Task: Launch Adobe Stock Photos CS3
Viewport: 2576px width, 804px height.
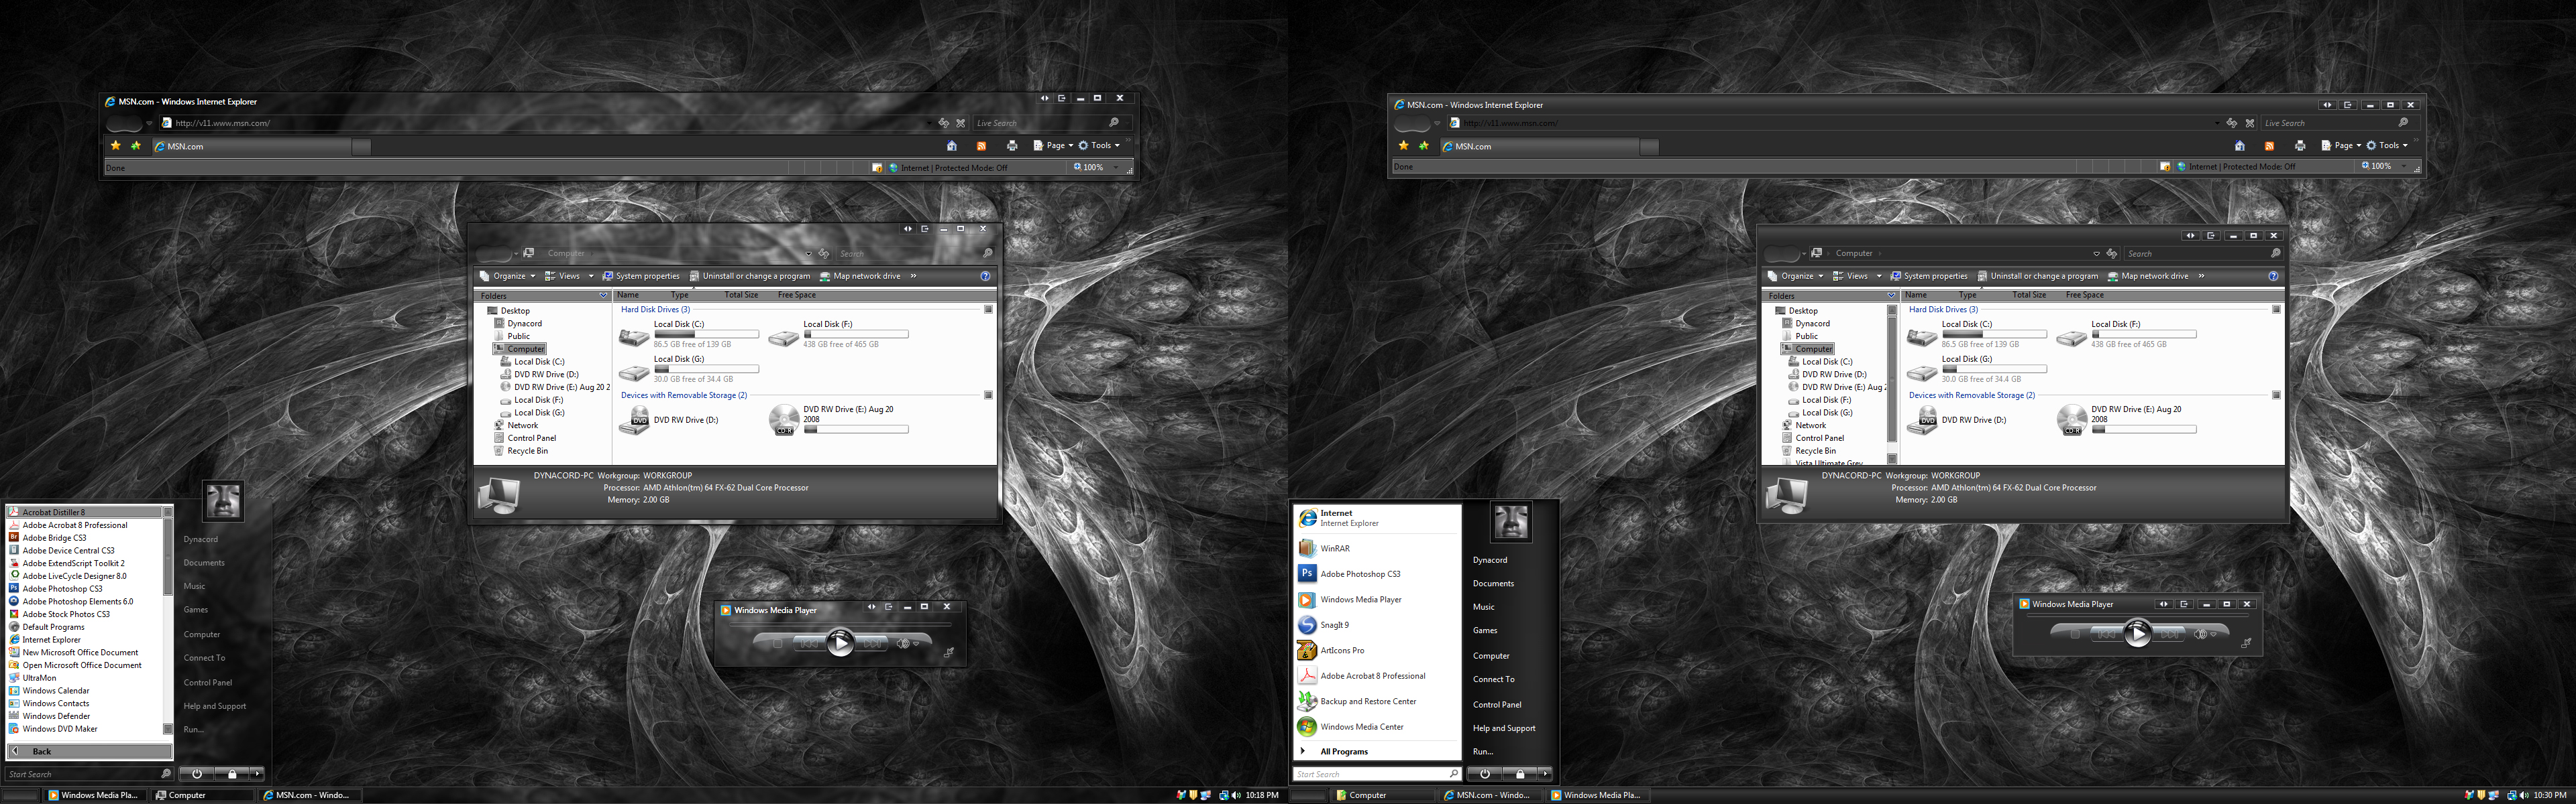Action: point(66,614)
